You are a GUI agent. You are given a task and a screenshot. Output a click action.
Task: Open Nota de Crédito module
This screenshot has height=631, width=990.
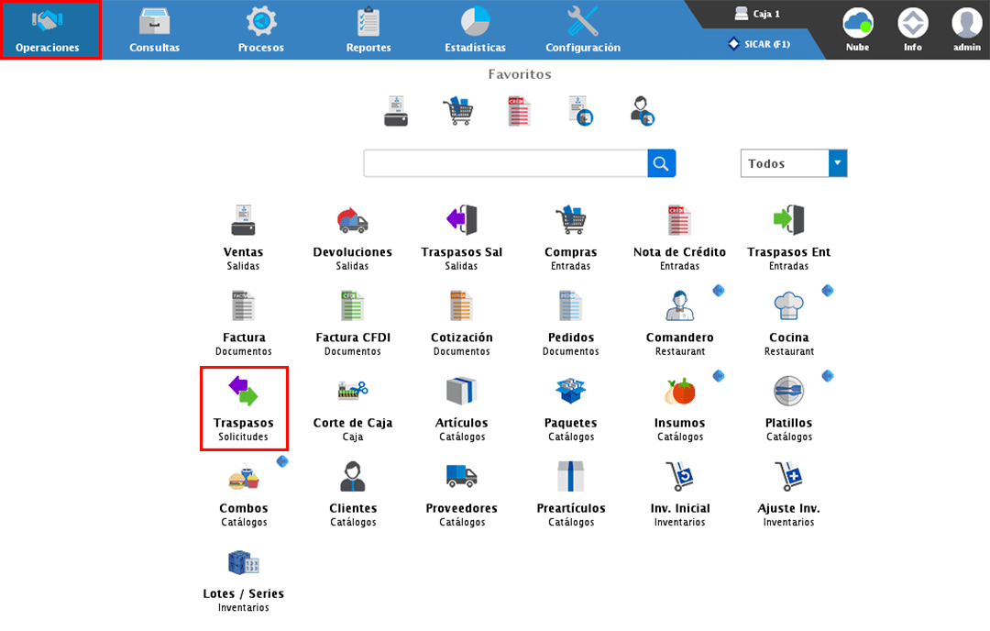pyautogui.click(x=679, y=221)
